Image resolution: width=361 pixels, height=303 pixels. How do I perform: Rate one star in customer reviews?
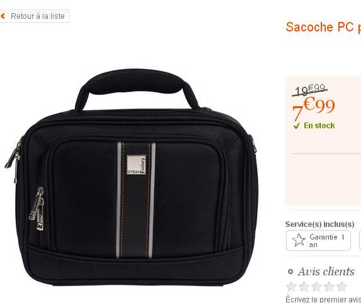point(291,287)
